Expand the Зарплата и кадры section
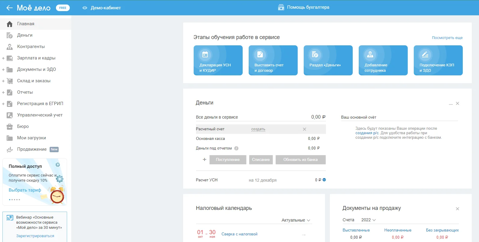479x242 pixels. pos(3,58)
